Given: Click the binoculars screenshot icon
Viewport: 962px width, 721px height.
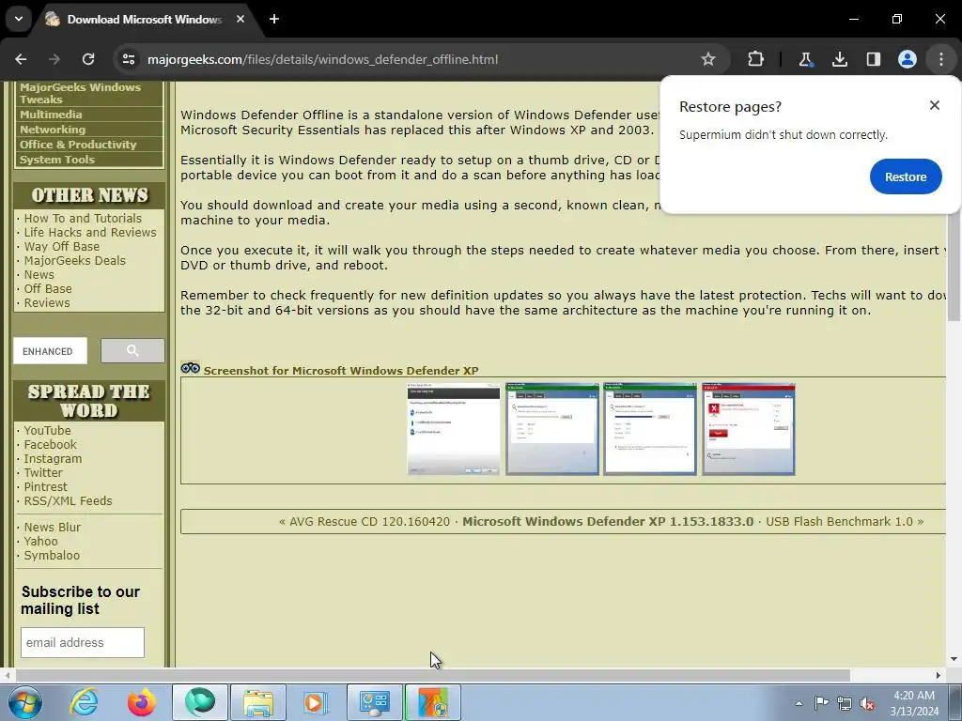Looking at the screenshot, I should click(x=190, y=368).
